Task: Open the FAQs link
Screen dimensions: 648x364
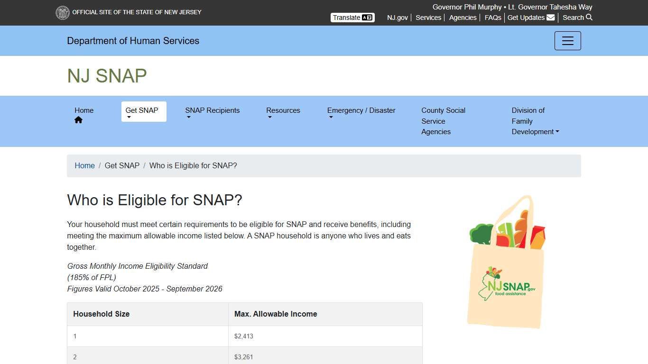Action: coord(492,18)
